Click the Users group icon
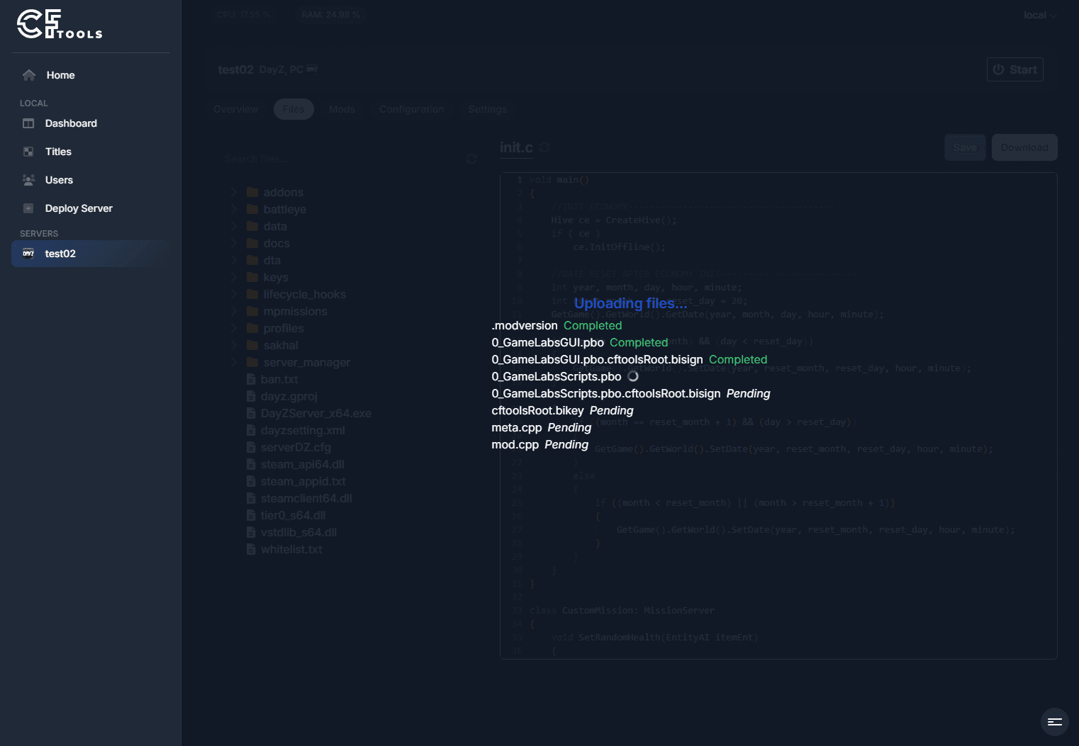1079x746 pixels. 28,180
